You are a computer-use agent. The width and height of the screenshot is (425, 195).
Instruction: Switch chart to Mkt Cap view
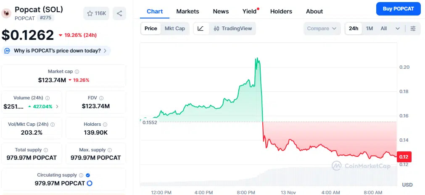pos(174,29)
